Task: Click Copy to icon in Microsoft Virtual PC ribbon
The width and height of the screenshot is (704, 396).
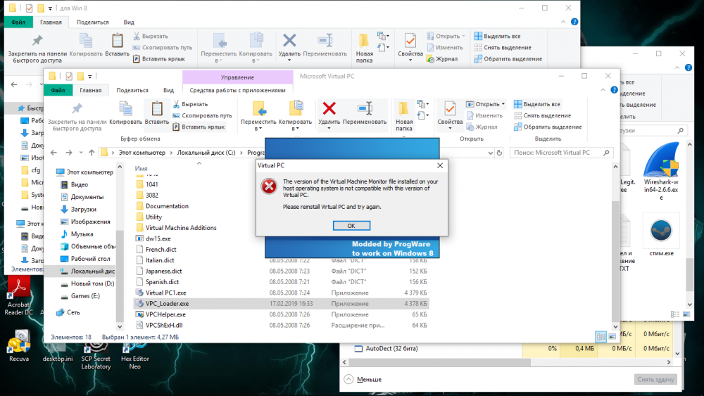Action: click(x=296, y=108)
